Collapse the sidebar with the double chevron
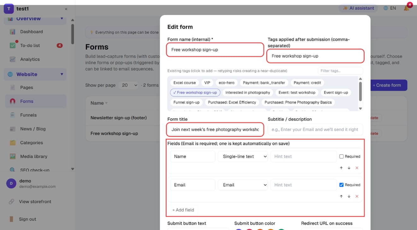 click(x=66, y=9)
